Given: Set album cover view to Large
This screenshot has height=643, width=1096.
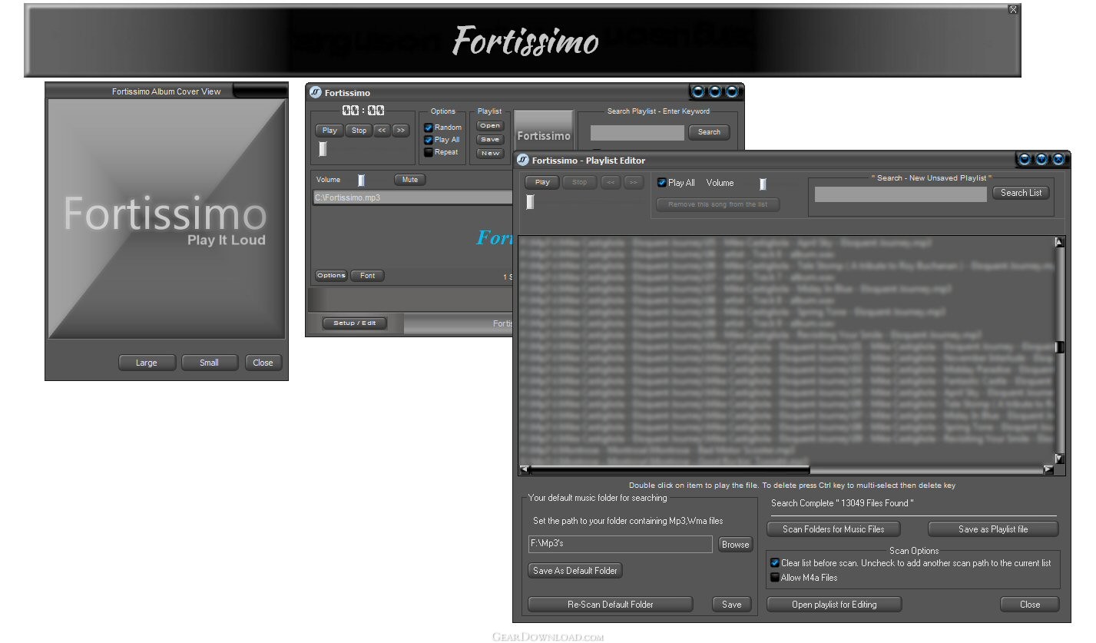Looking at the screenshot, I should click(147, 363).
